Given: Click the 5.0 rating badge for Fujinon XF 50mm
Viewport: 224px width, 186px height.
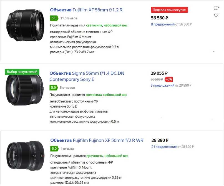Looking at the screenshot, I should (x=54, y=149).
